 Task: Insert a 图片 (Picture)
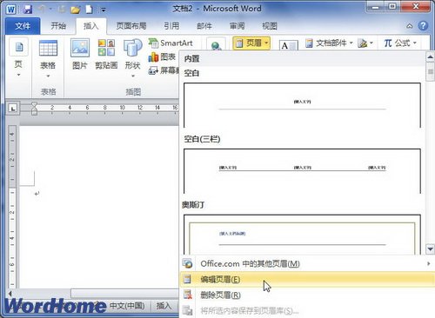pyautogui.click(x=80, y=55)
